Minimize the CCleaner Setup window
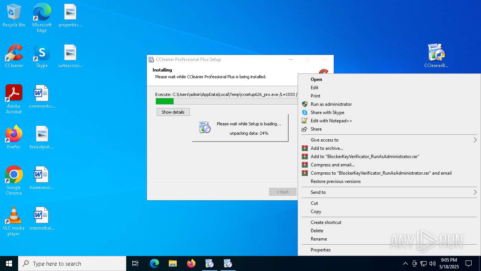This screenshot has height=271, width=481. pyautogui.click(x=291, y=59)
